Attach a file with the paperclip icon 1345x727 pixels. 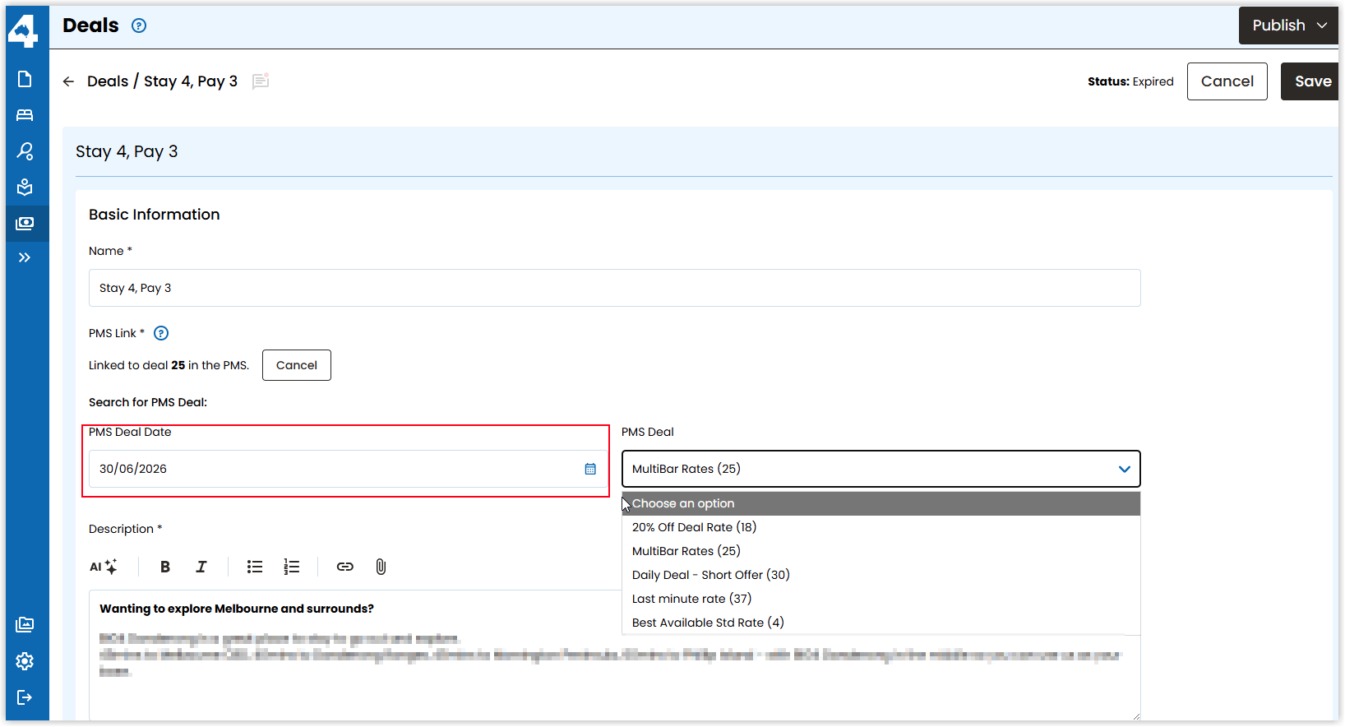tap(381, 567)
